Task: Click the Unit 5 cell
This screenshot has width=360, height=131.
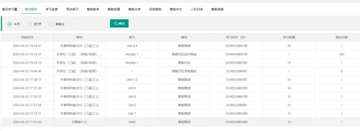Action: (132, 105)
